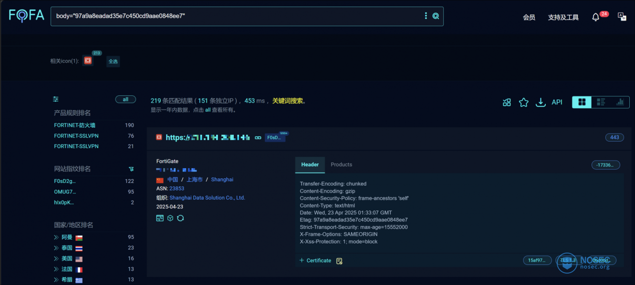This screenshot has height=285, width=635.
Task: Open ASN 23853 link
Action: click(x=177, y=189)
